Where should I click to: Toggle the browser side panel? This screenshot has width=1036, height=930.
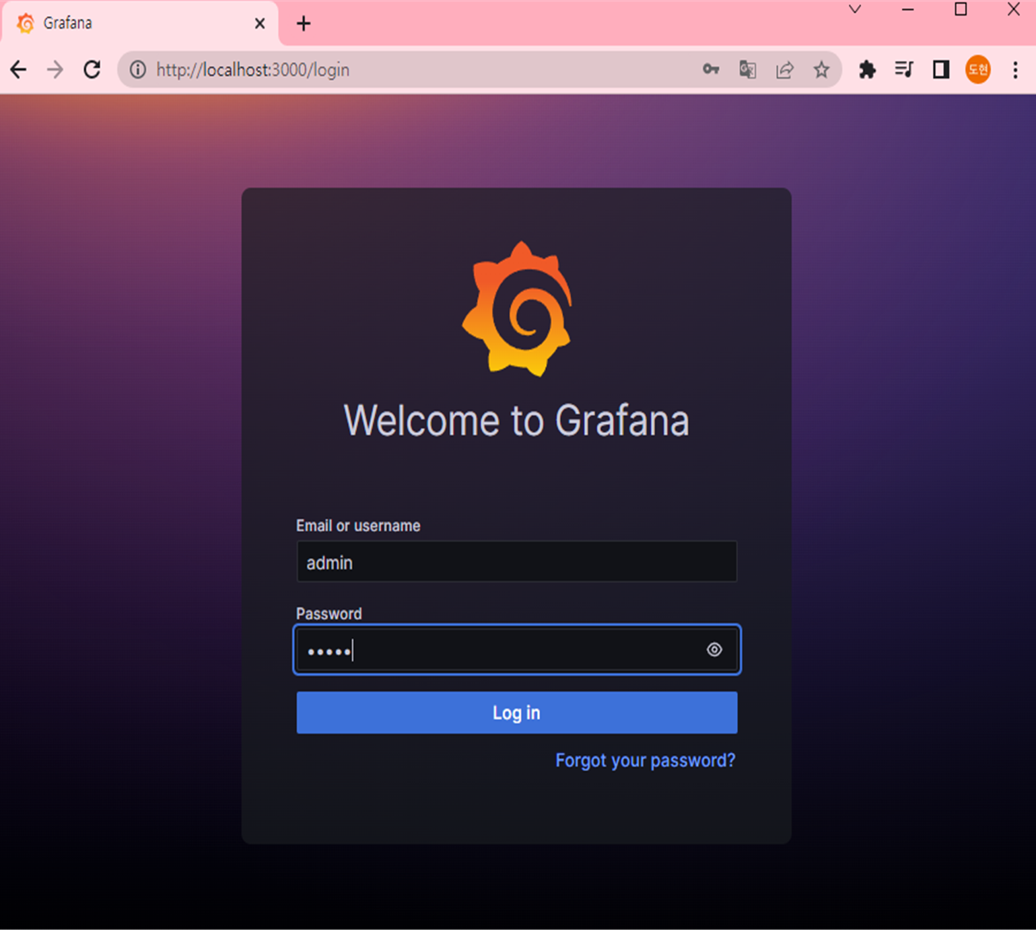point(941,69)
